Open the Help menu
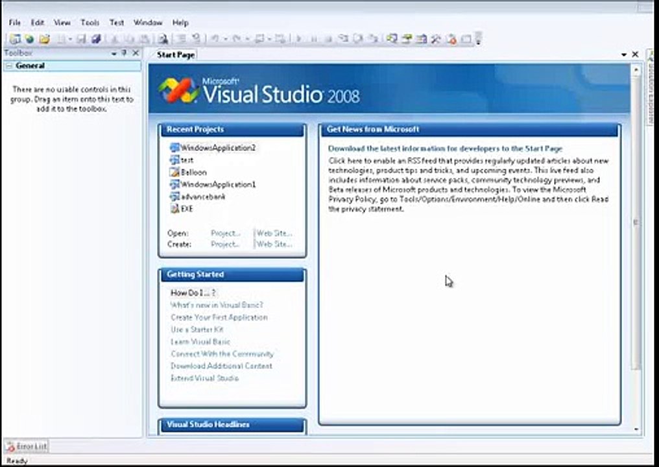Image resolution: width=659 pixels, height=467 pixels. click(180, 23)
